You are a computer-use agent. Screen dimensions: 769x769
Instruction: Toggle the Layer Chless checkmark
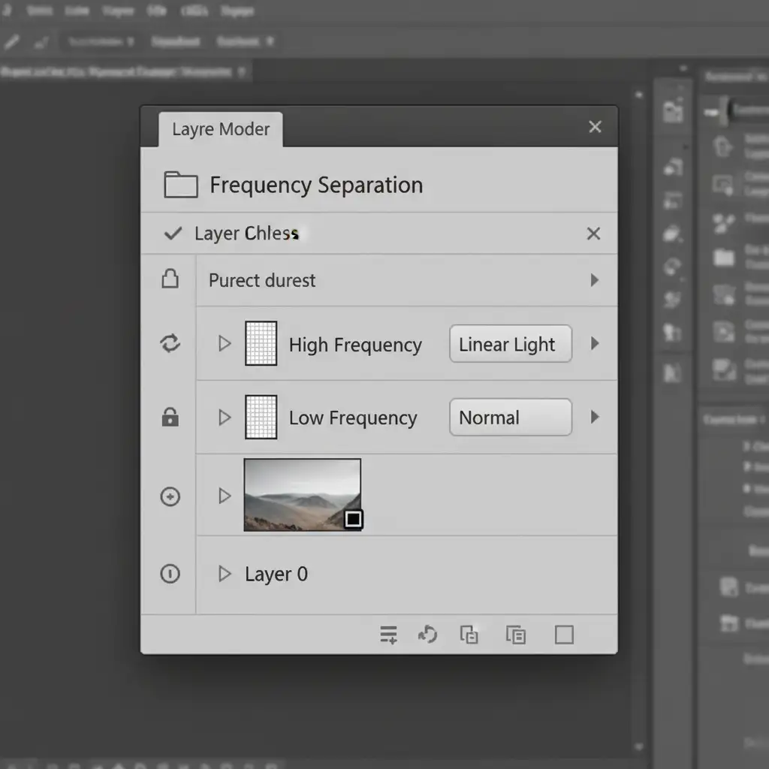tap(173, 234)
